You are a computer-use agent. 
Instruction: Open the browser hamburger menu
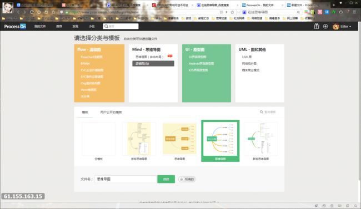pyautogui.click(x=354, y=12)
